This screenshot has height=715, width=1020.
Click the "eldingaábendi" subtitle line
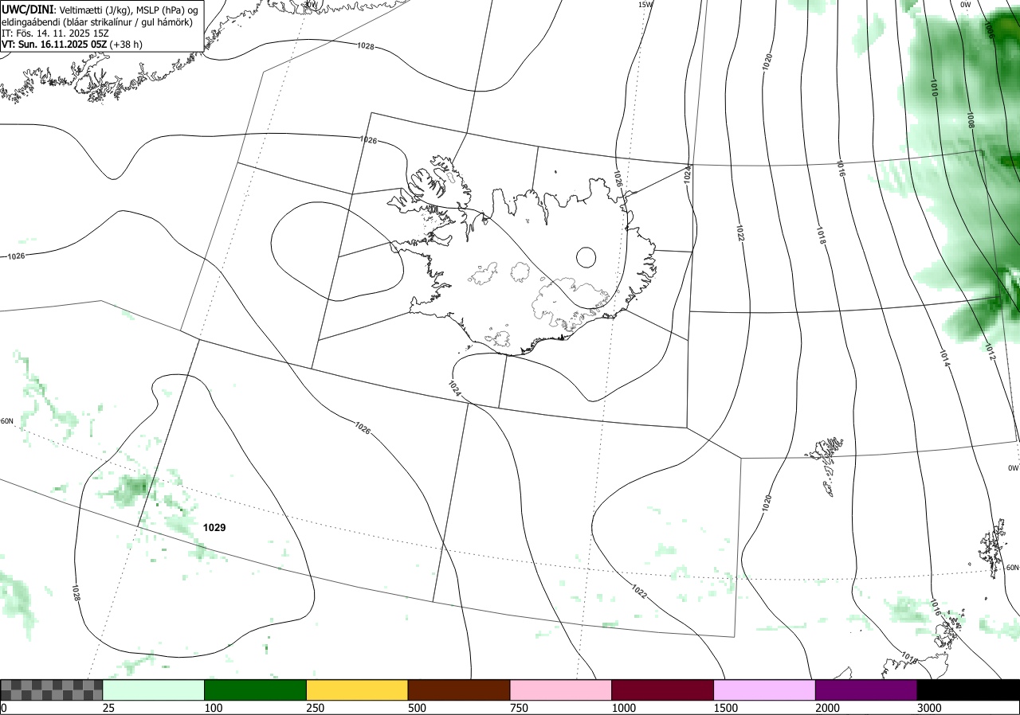(x=96, y=21)
